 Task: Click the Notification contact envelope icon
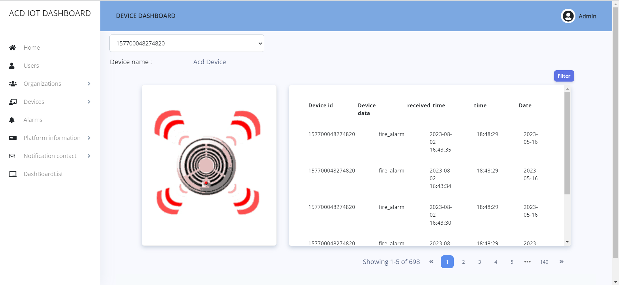12,156
